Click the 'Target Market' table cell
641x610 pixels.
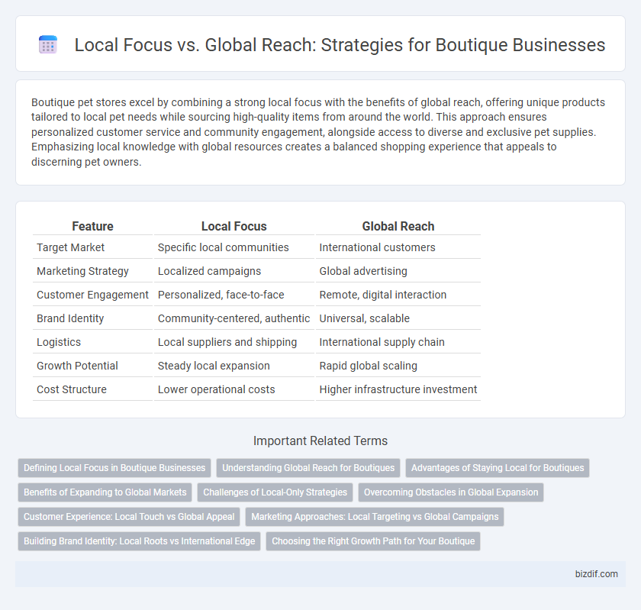(x=92, y=247)
